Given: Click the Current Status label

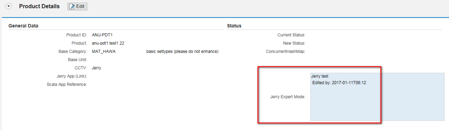Looking at the screenshot, I should tap(291, 35).
